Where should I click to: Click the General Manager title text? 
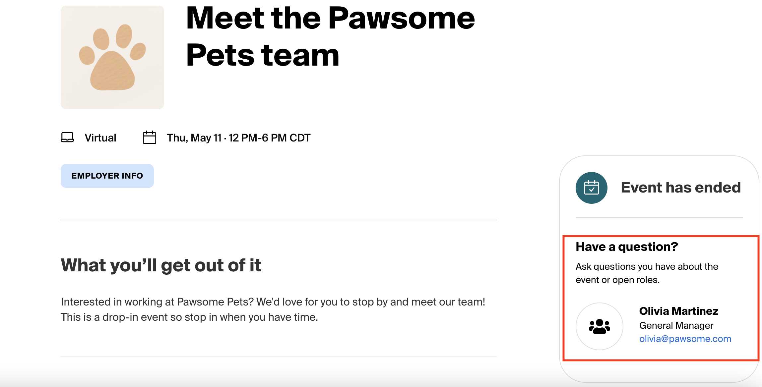point(676,326)
